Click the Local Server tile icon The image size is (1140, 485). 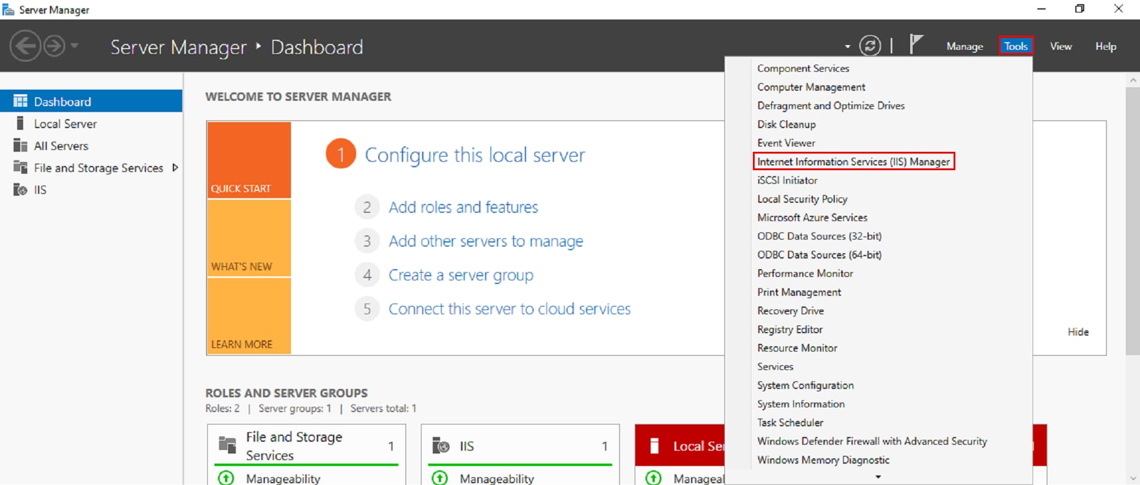[654, 445]
